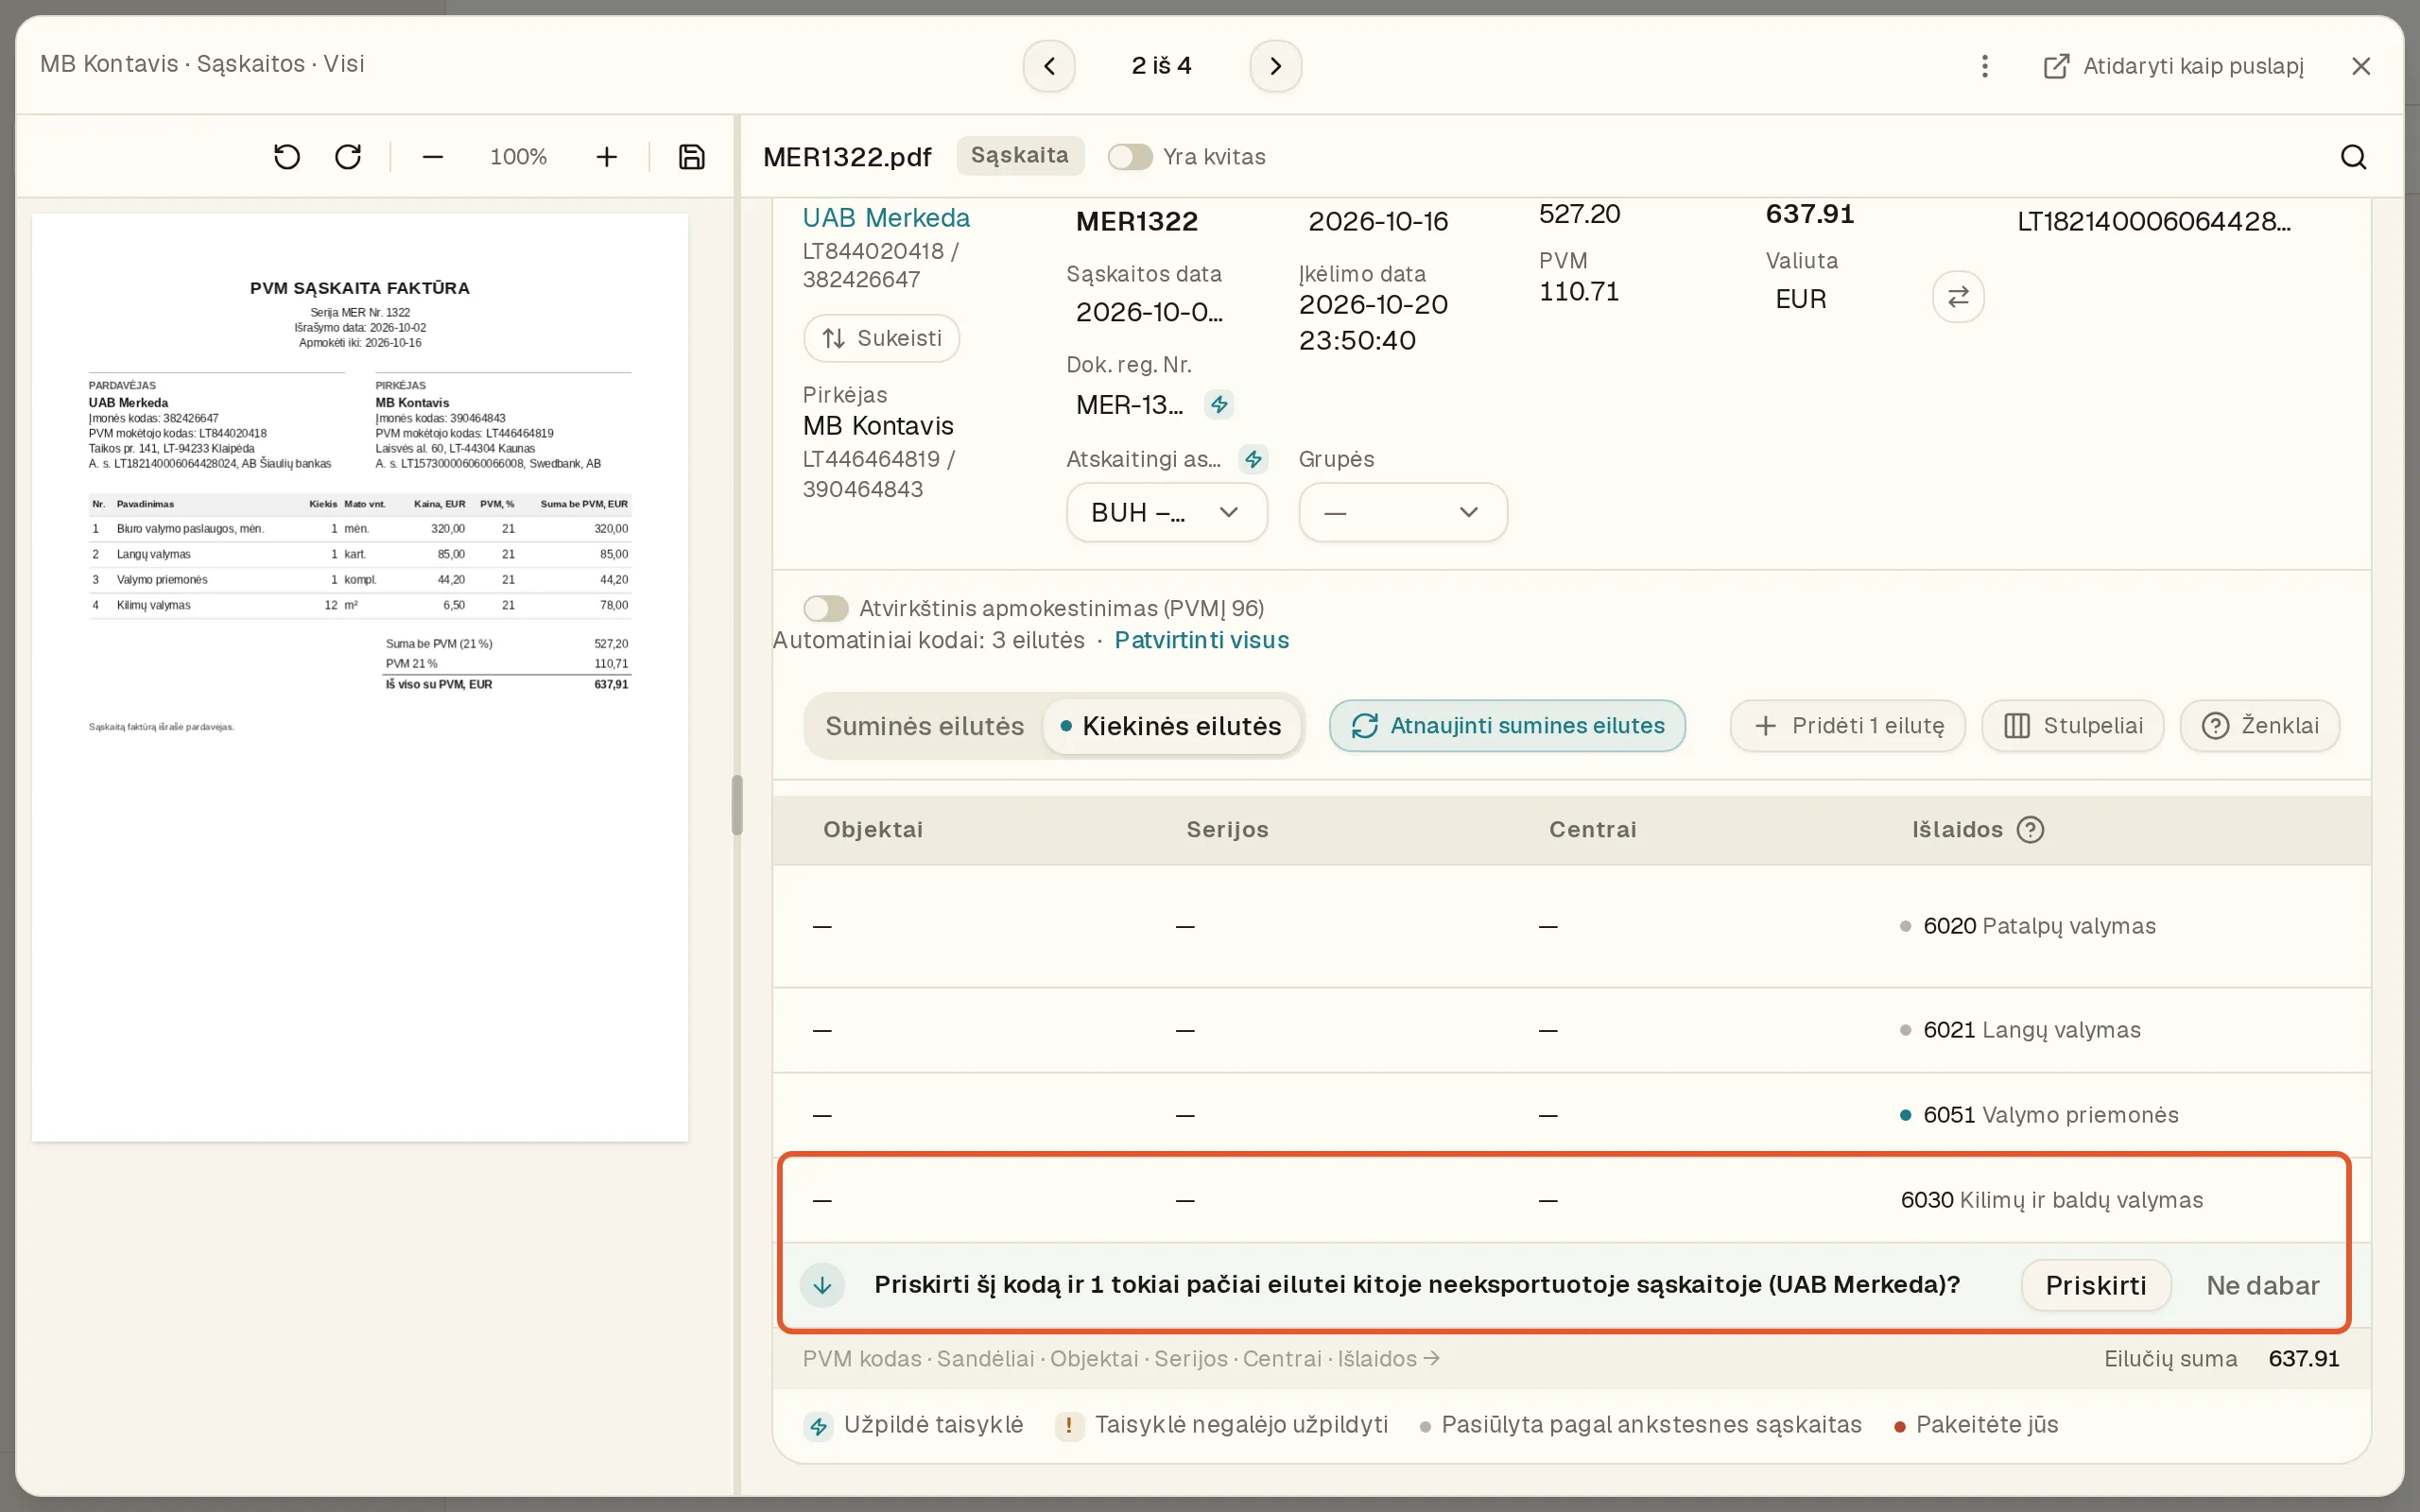Zoom out the PDF preview
Screen dimensions: 2420x1512
(x=432, y=157)
